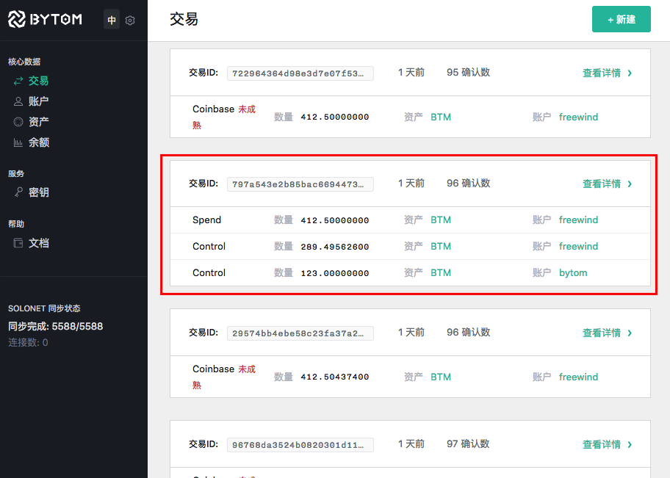
Task: Click the Bytom logo icon
Action: 17,19
